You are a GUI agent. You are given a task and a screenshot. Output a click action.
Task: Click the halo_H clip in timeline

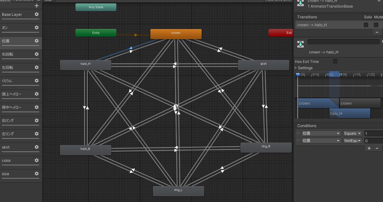pyautogui.click(x=350, y=114)
